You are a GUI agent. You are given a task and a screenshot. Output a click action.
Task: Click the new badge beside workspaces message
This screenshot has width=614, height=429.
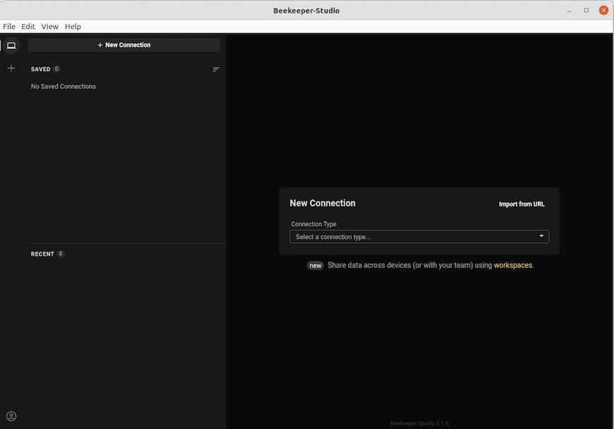pyautogui.click(x=315, y=266)
